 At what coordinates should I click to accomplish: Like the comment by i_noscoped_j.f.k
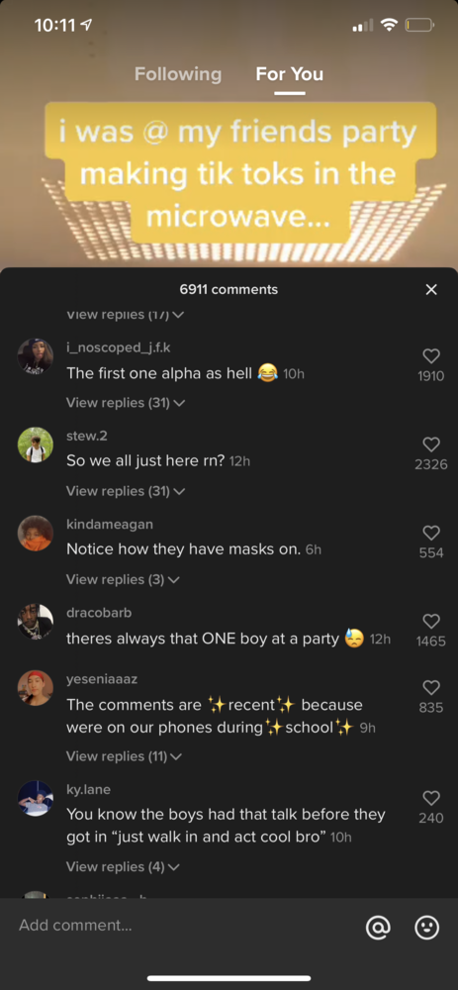[431, 356]
